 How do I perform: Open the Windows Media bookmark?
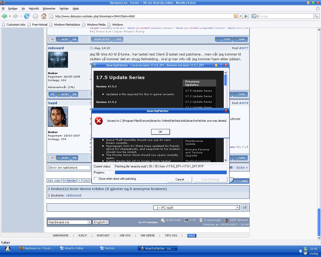pos(94,25)
